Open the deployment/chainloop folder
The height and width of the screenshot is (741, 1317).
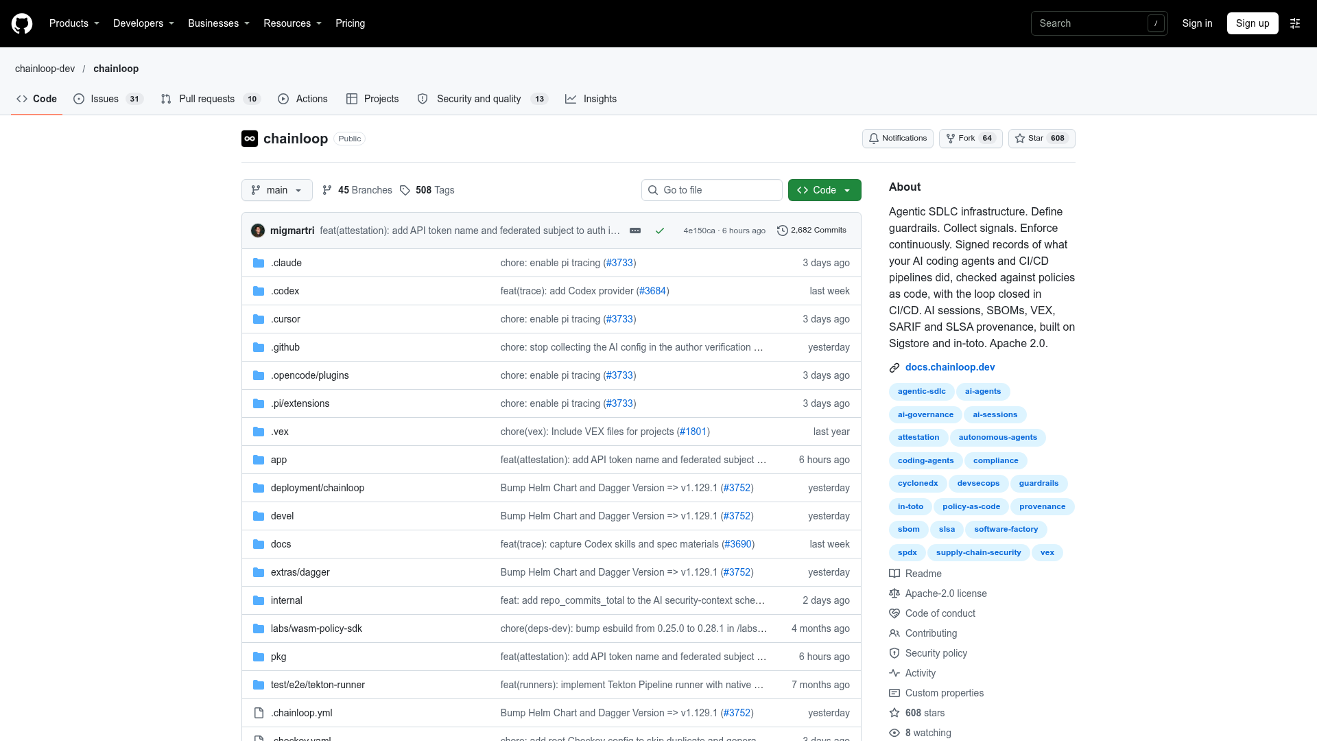tap(318, 488)
